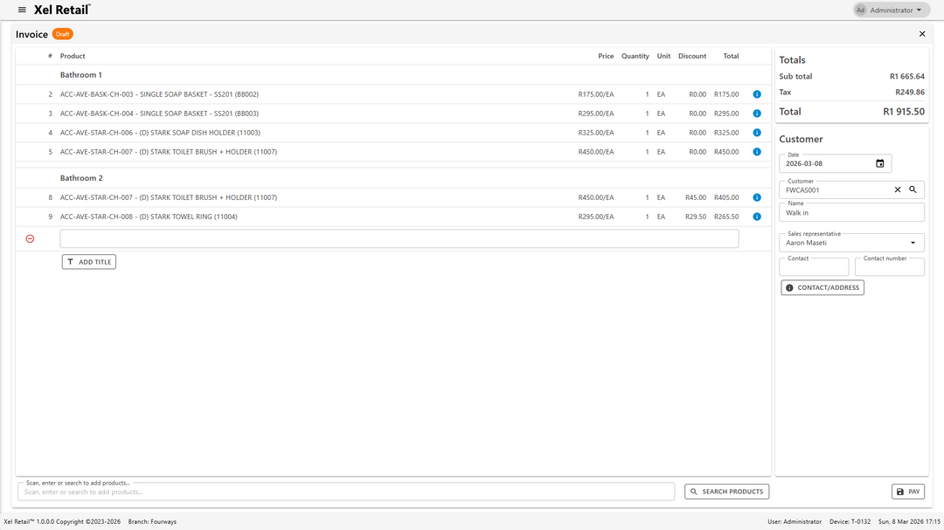Click info icon for Single Soap Basket BB002

point(757,94)
